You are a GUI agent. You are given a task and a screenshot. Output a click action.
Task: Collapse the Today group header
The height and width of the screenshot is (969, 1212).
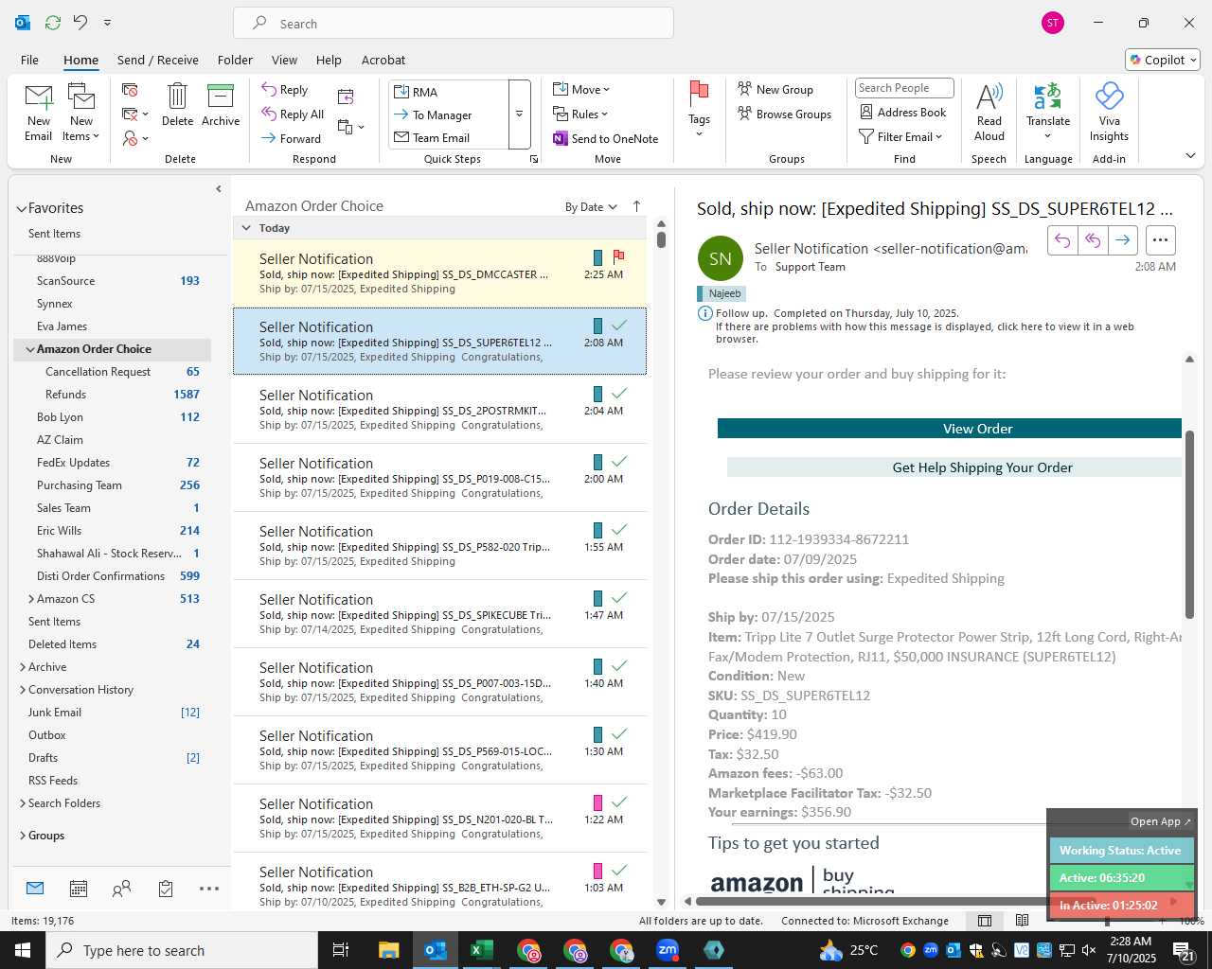(x=246, y=228)
